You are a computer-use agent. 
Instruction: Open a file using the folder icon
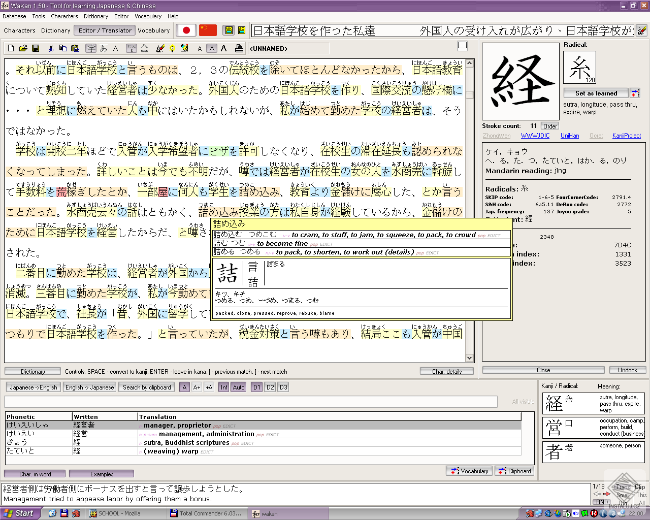pos(23,48)
